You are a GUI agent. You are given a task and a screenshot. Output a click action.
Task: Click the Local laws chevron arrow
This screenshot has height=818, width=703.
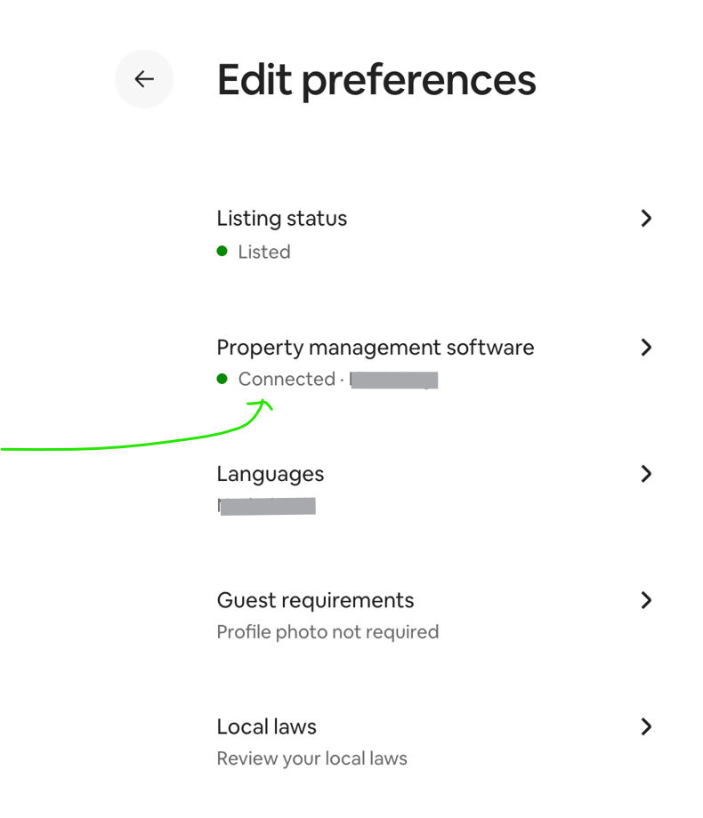(x=647, y=726)
